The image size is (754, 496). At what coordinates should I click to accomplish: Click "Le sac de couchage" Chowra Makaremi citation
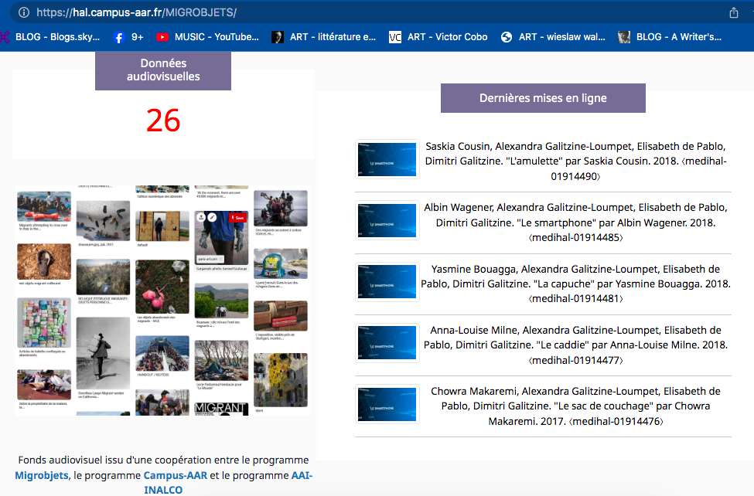pyautogui.click(x=575, y=406)
